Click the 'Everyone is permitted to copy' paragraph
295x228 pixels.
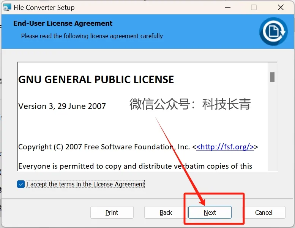coord(135,166)
